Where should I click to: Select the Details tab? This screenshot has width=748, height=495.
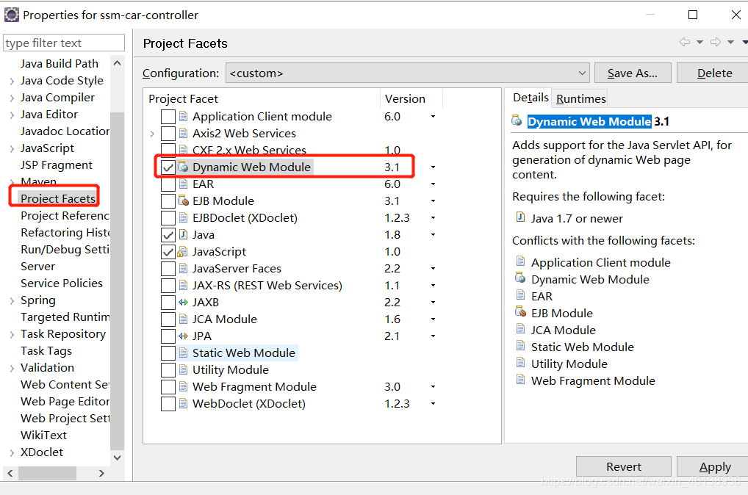pos(530,98)
